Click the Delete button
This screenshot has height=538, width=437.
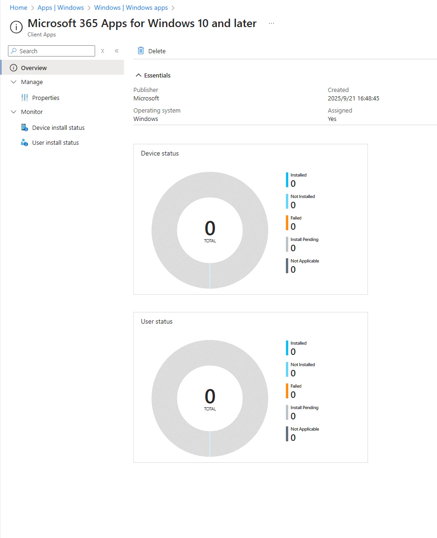[152, 51]
